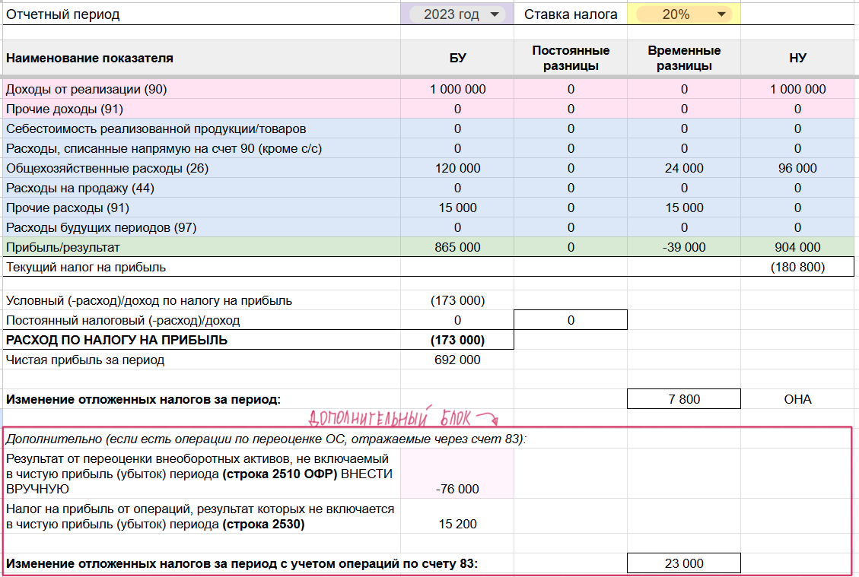Select the Доходы от реализации (90) row label
Screen dimensions: 859x577
coord(202,89)
